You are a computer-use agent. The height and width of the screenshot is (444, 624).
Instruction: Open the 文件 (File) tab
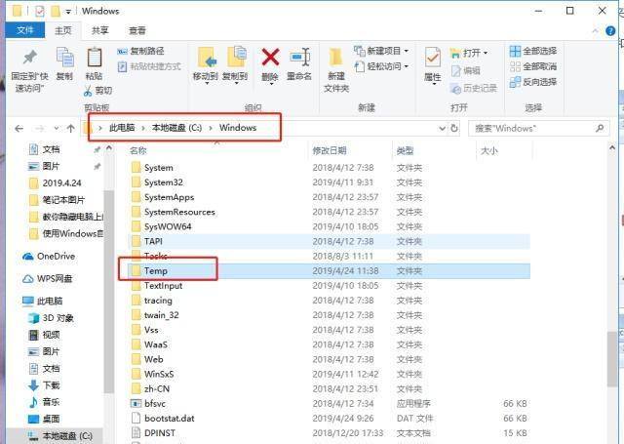point(25,30)
